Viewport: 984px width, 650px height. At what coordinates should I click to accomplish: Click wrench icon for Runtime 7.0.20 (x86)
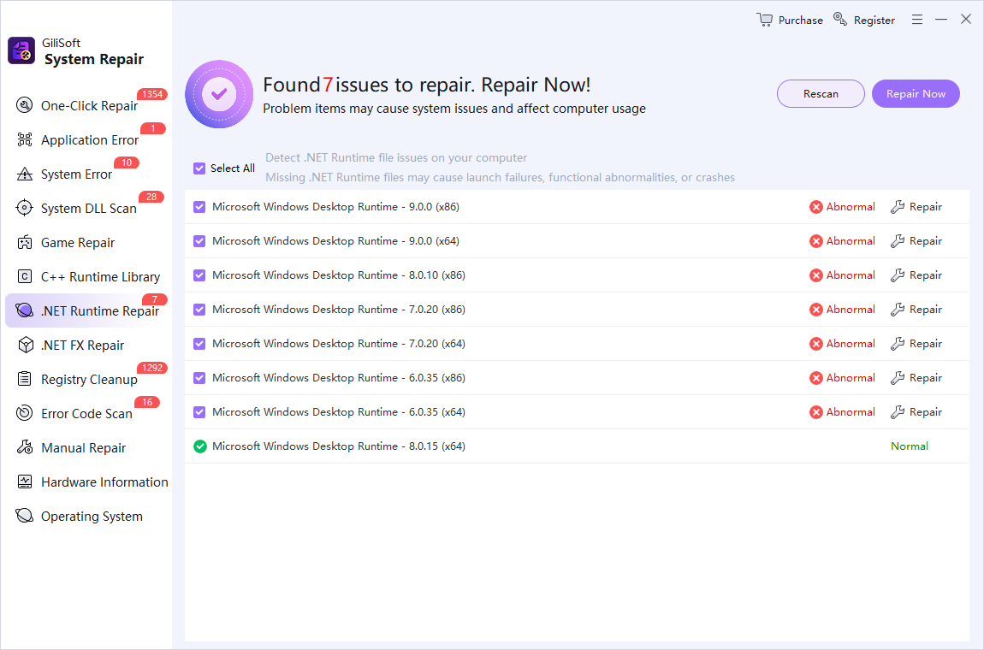coord(898,310)
